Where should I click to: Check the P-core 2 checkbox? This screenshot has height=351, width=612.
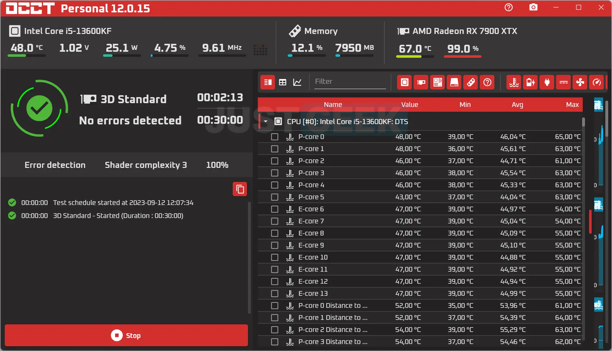coord(275,161)
